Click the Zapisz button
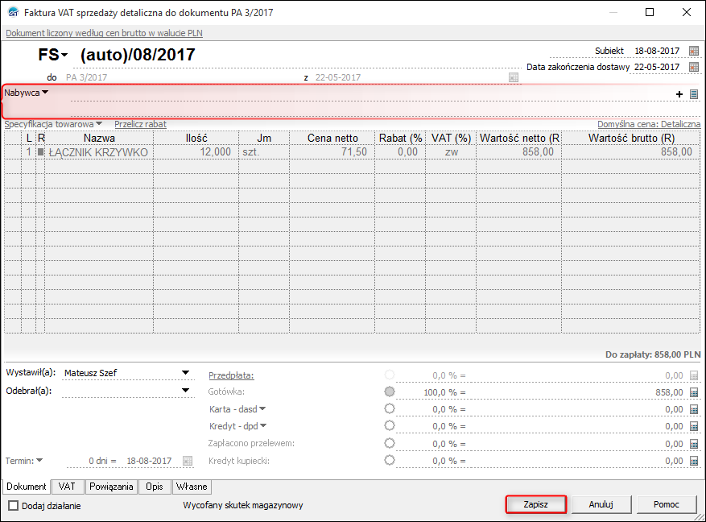This screenshot has width=706, height=522. tap(536, 504)
